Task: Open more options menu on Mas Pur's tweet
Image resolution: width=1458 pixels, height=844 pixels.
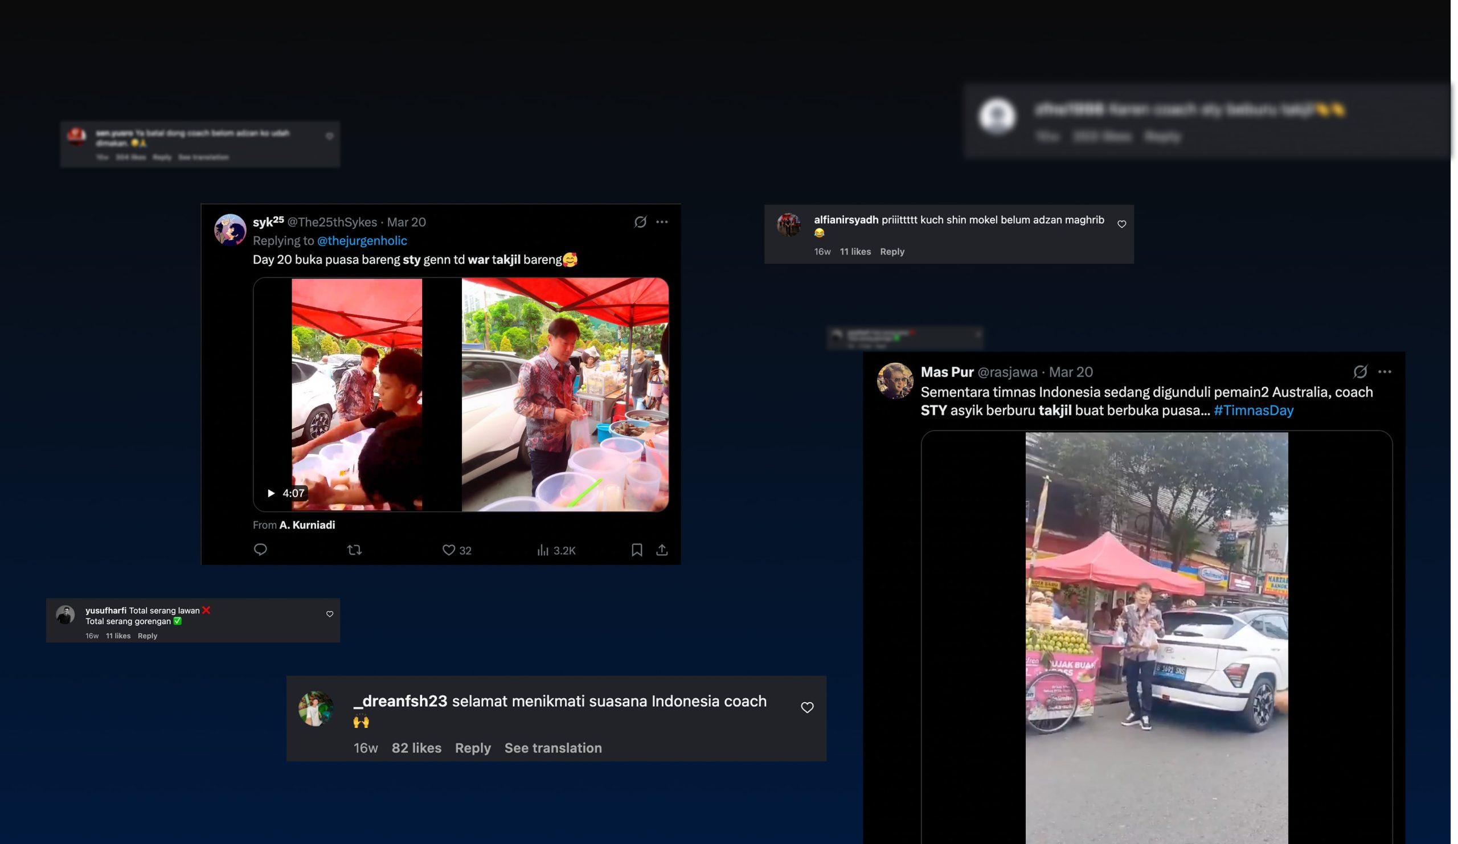Action: (1384, 371)
